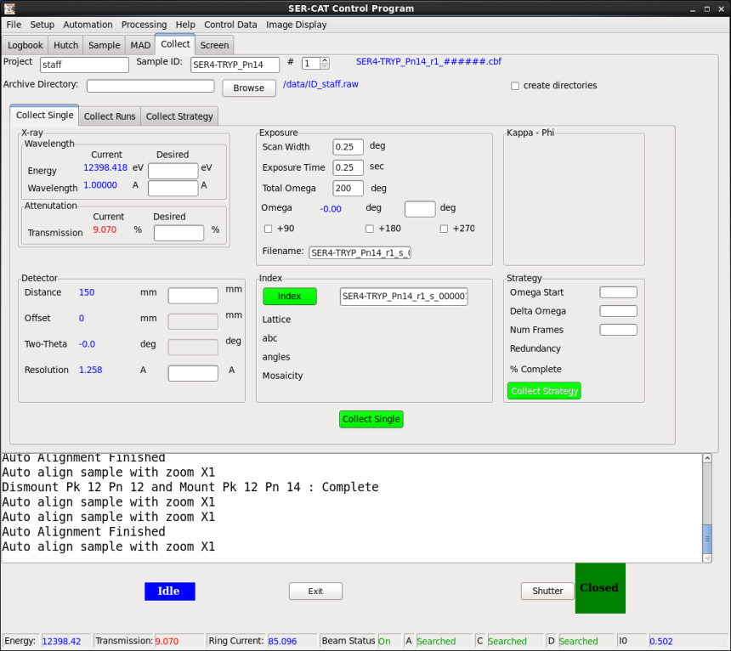Image resolution: width=731 pixels, height=651 pixels.
Task: Click Browse for archive directory
Action: [249, 88]
